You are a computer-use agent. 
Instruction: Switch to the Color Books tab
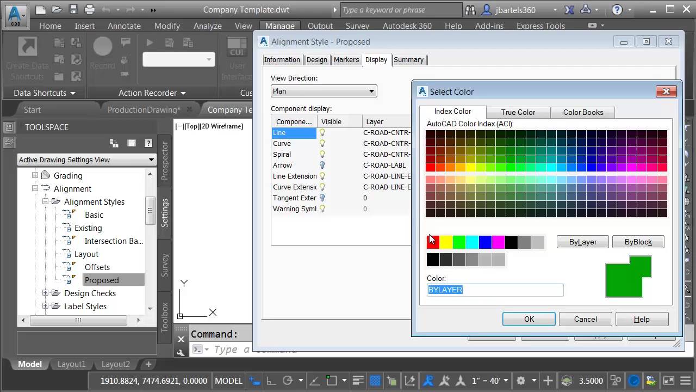coord(583,112)
